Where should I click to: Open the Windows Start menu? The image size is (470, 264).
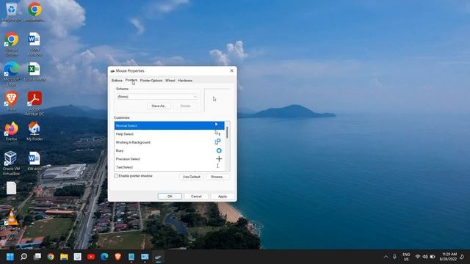[x=10, y=257]
